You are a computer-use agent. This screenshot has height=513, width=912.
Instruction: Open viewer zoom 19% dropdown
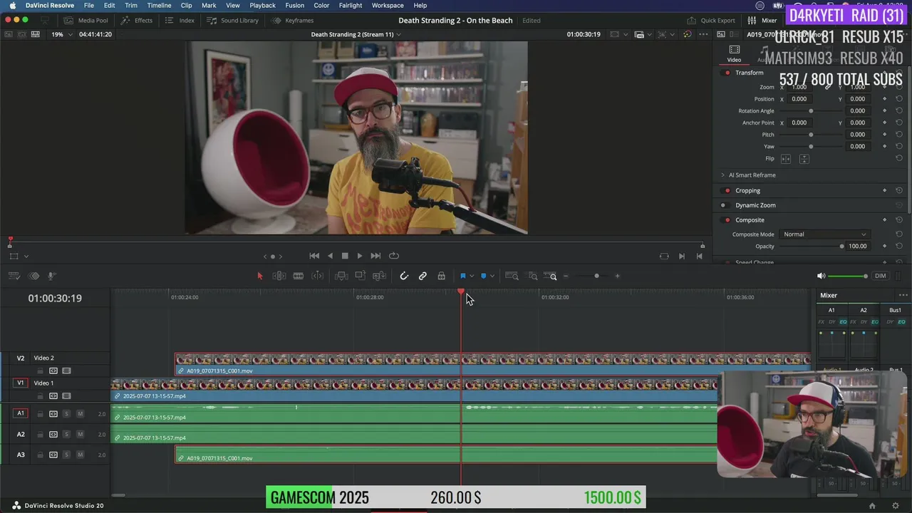(x=61, y=34)
